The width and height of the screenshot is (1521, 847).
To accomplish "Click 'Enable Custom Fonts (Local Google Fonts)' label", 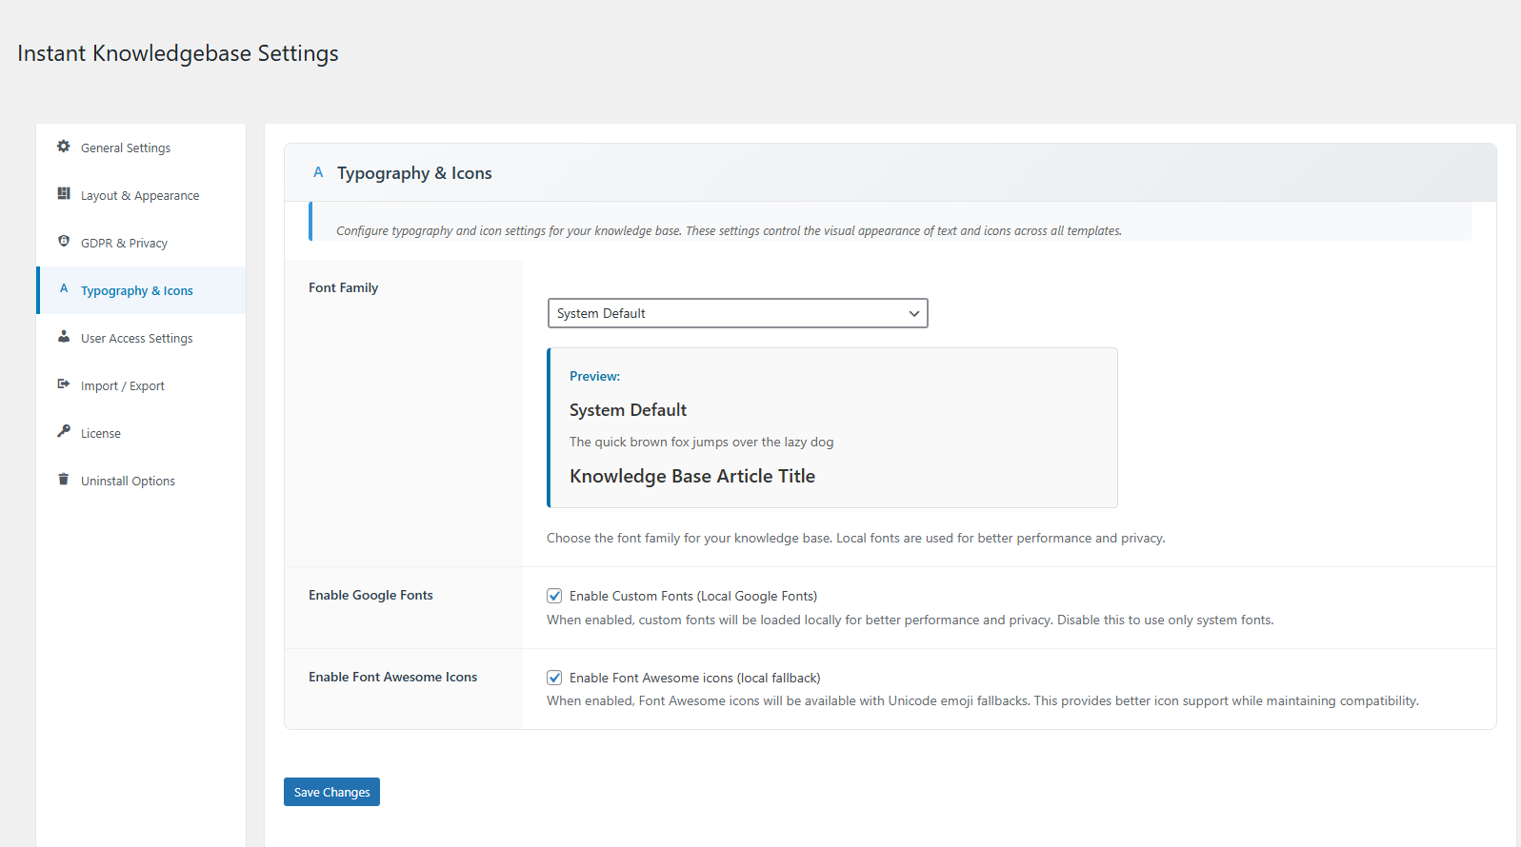I will 693,596.
